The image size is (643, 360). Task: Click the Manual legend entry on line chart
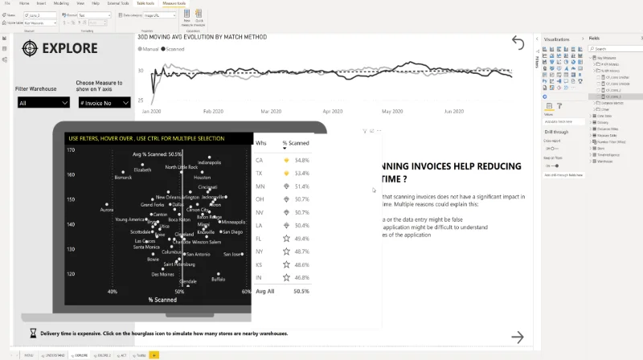point(149,49)
